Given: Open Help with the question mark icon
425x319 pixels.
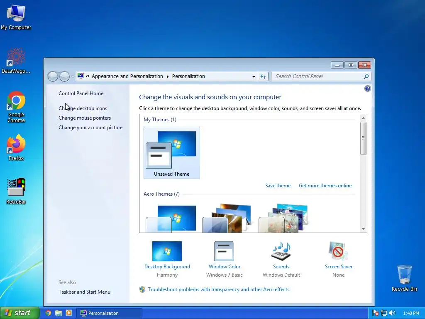Looking at the screenshot, I should point(368,88).
